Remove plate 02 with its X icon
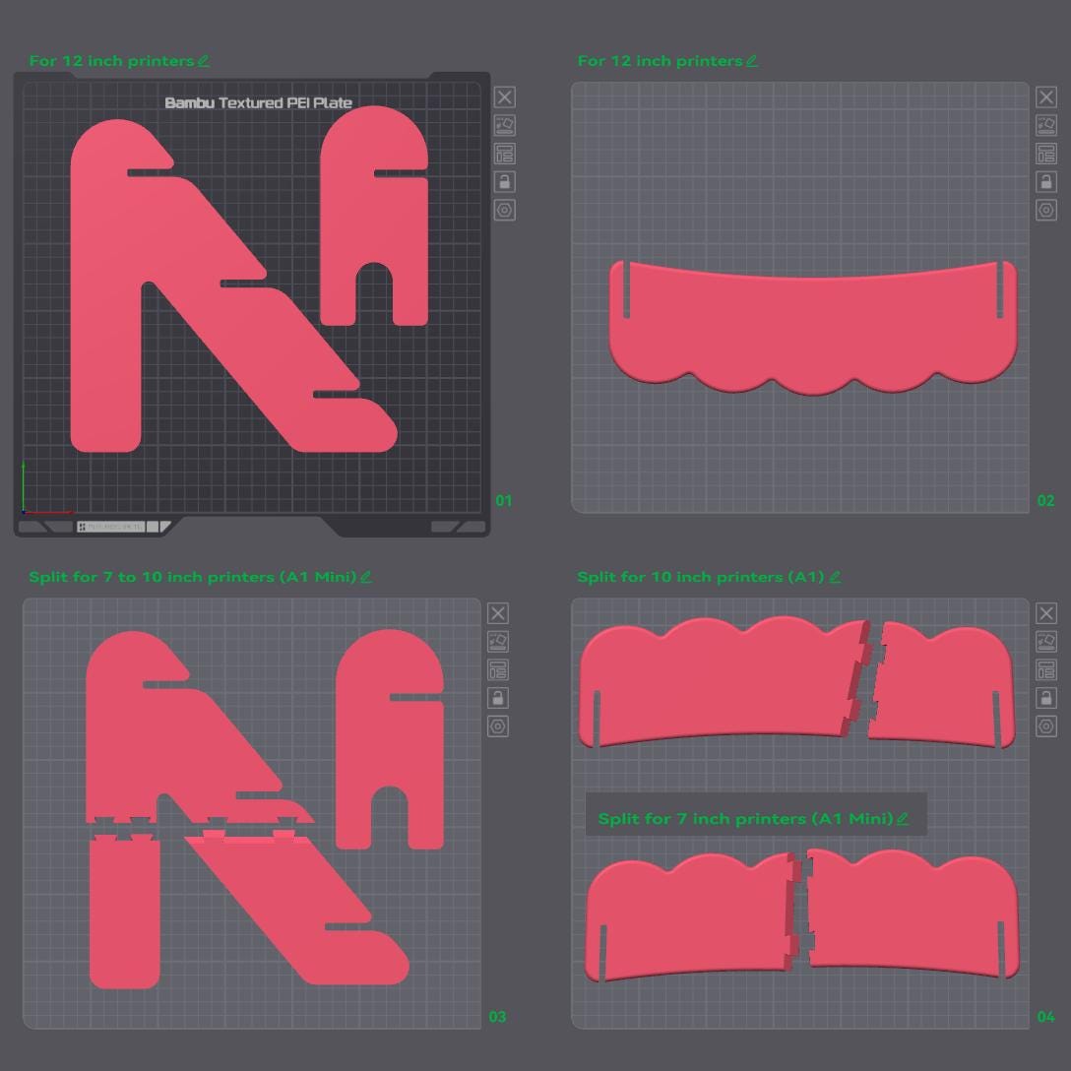The image size is (1071, 1071). point(1045,97)
